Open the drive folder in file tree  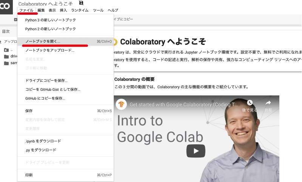click(x=11, y=56)
